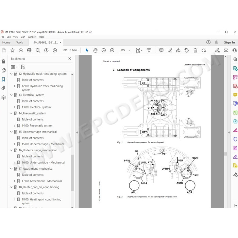Open the Layers panel icon
Viewport: 238px width, 238px height.
3,97
